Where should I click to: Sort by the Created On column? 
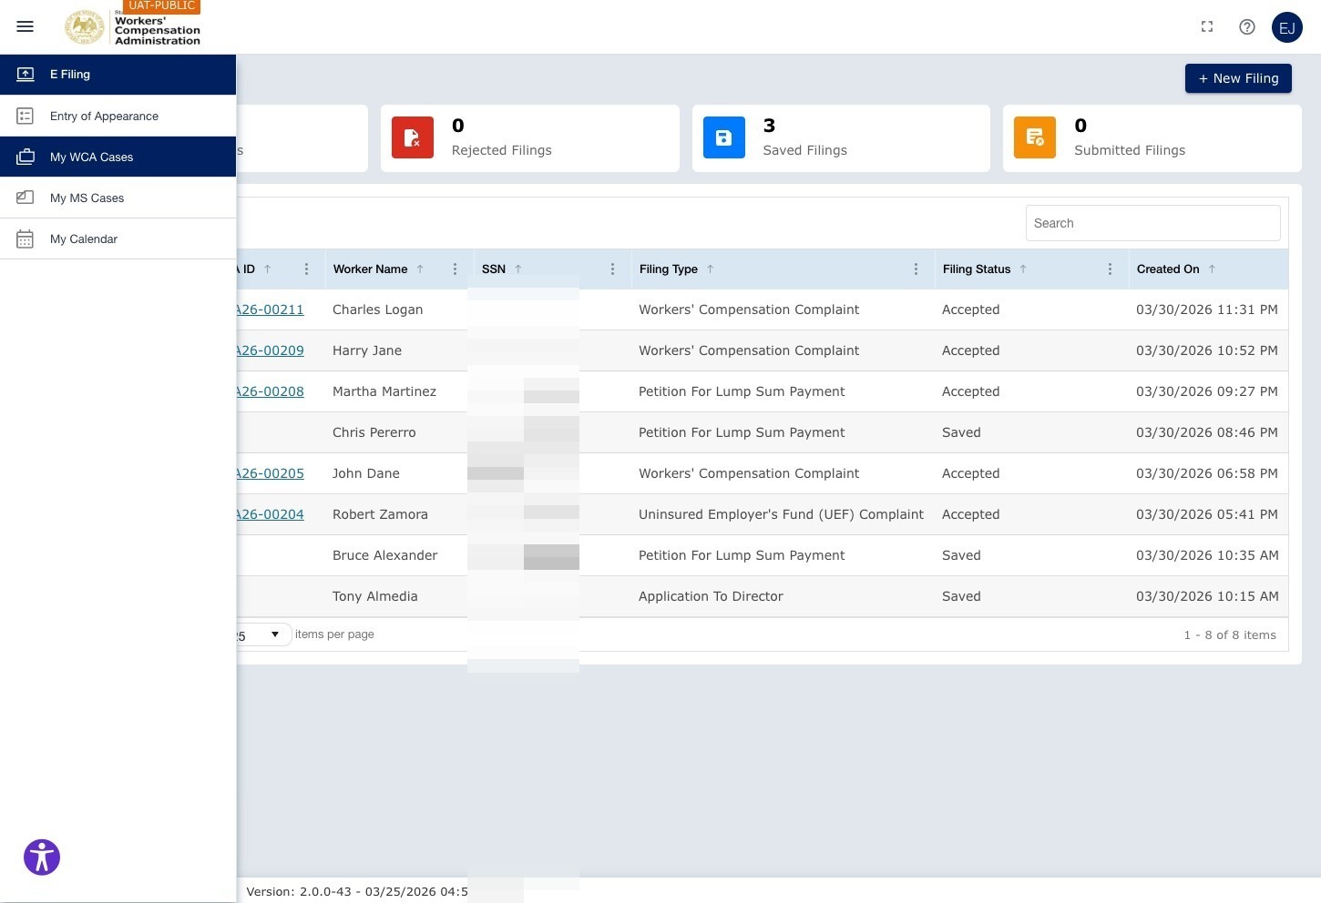coord(1168,269)
